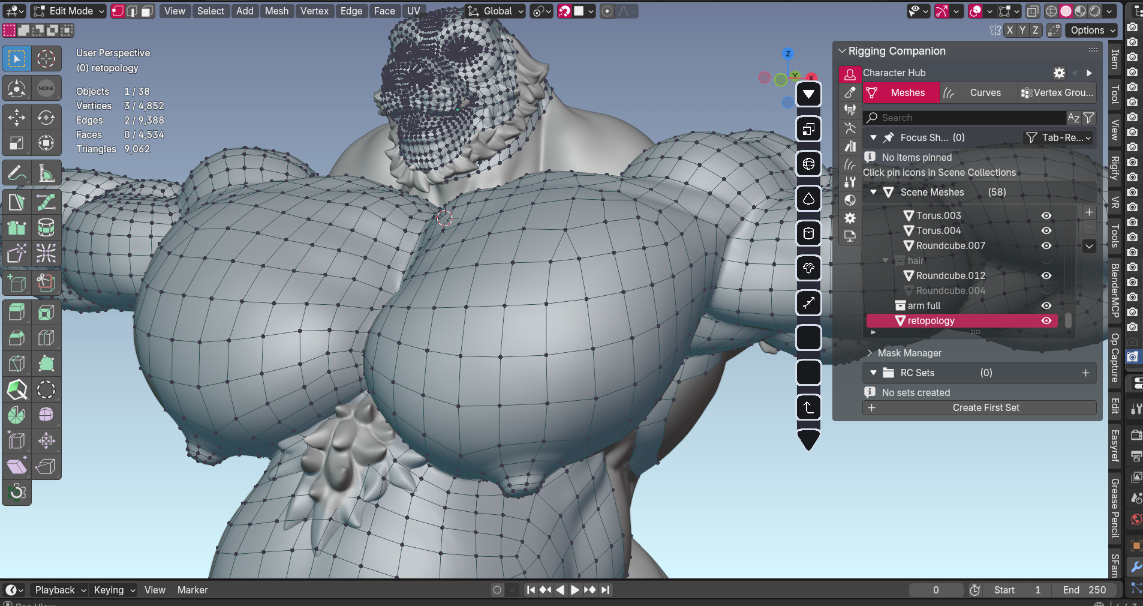Collapse the Scene Meshes section
The width and height of the screenshot is (1143, 606).
tap(874, 193)
